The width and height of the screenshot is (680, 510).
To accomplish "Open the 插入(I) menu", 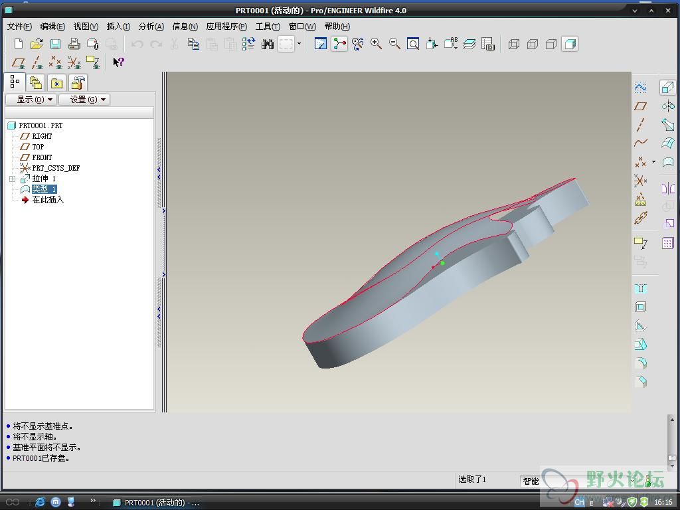I will [x=118, y=27].
